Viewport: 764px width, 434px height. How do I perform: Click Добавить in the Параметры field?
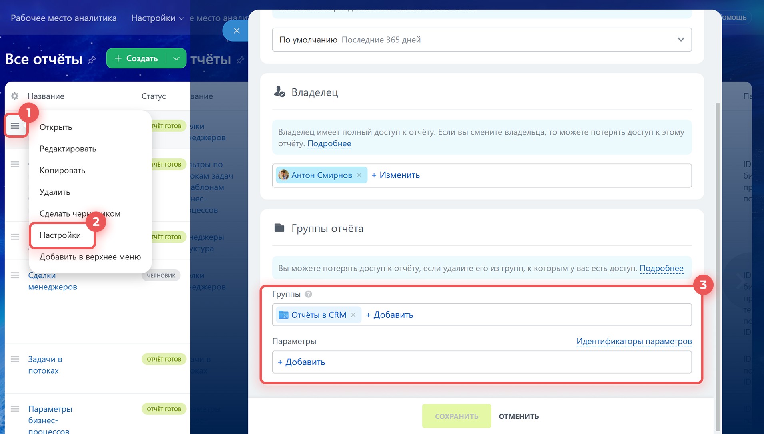pos(301,362)
